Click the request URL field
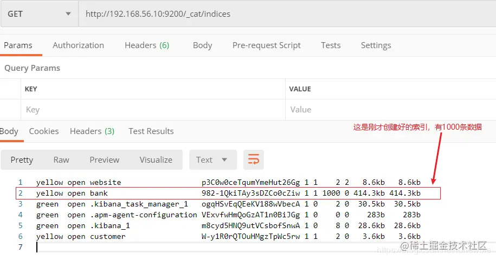 coord(287,14)
